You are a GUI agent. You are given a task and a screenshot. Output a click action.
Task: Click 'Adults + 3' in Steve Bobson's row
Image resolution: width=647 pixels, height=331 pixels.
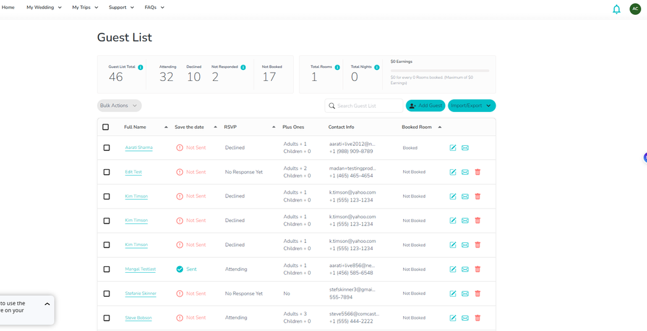295,314
